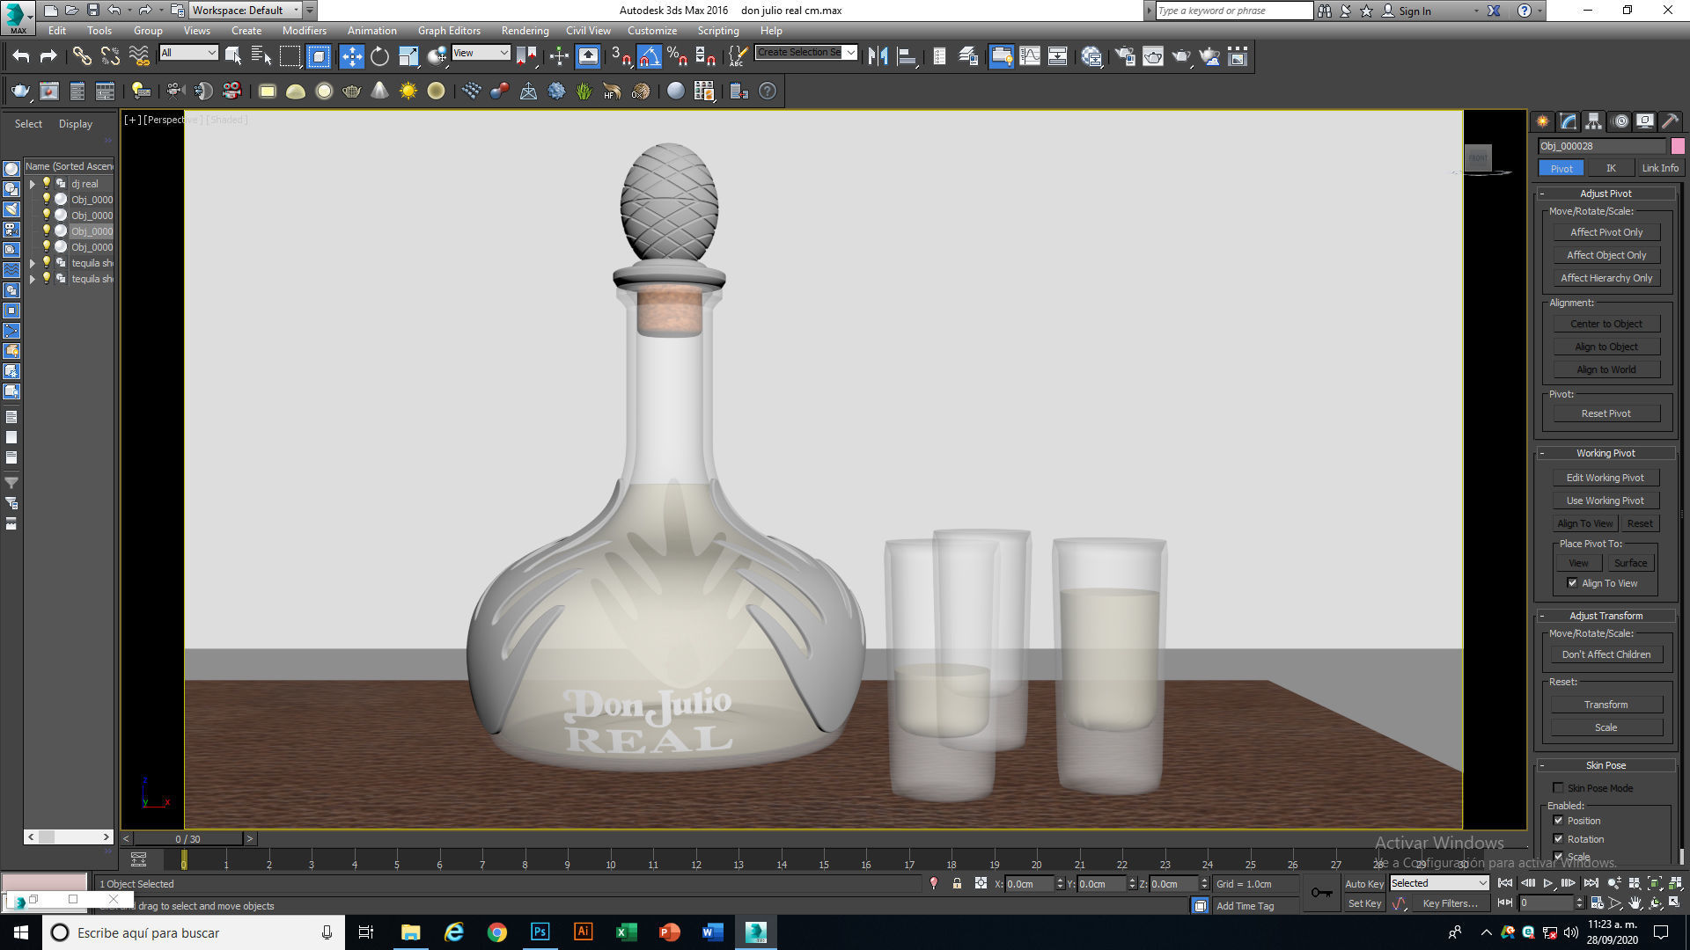
Task: Click the Reset Pivot button
Action: click(1606, 413)
